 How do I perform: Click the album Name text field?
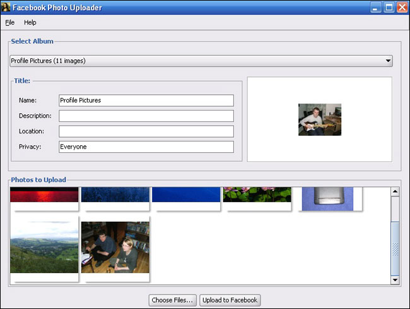pos(146,100)
